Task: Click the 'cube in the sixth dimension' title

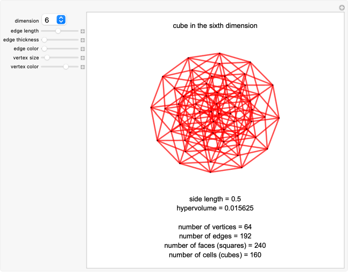Action: [215, 25]
